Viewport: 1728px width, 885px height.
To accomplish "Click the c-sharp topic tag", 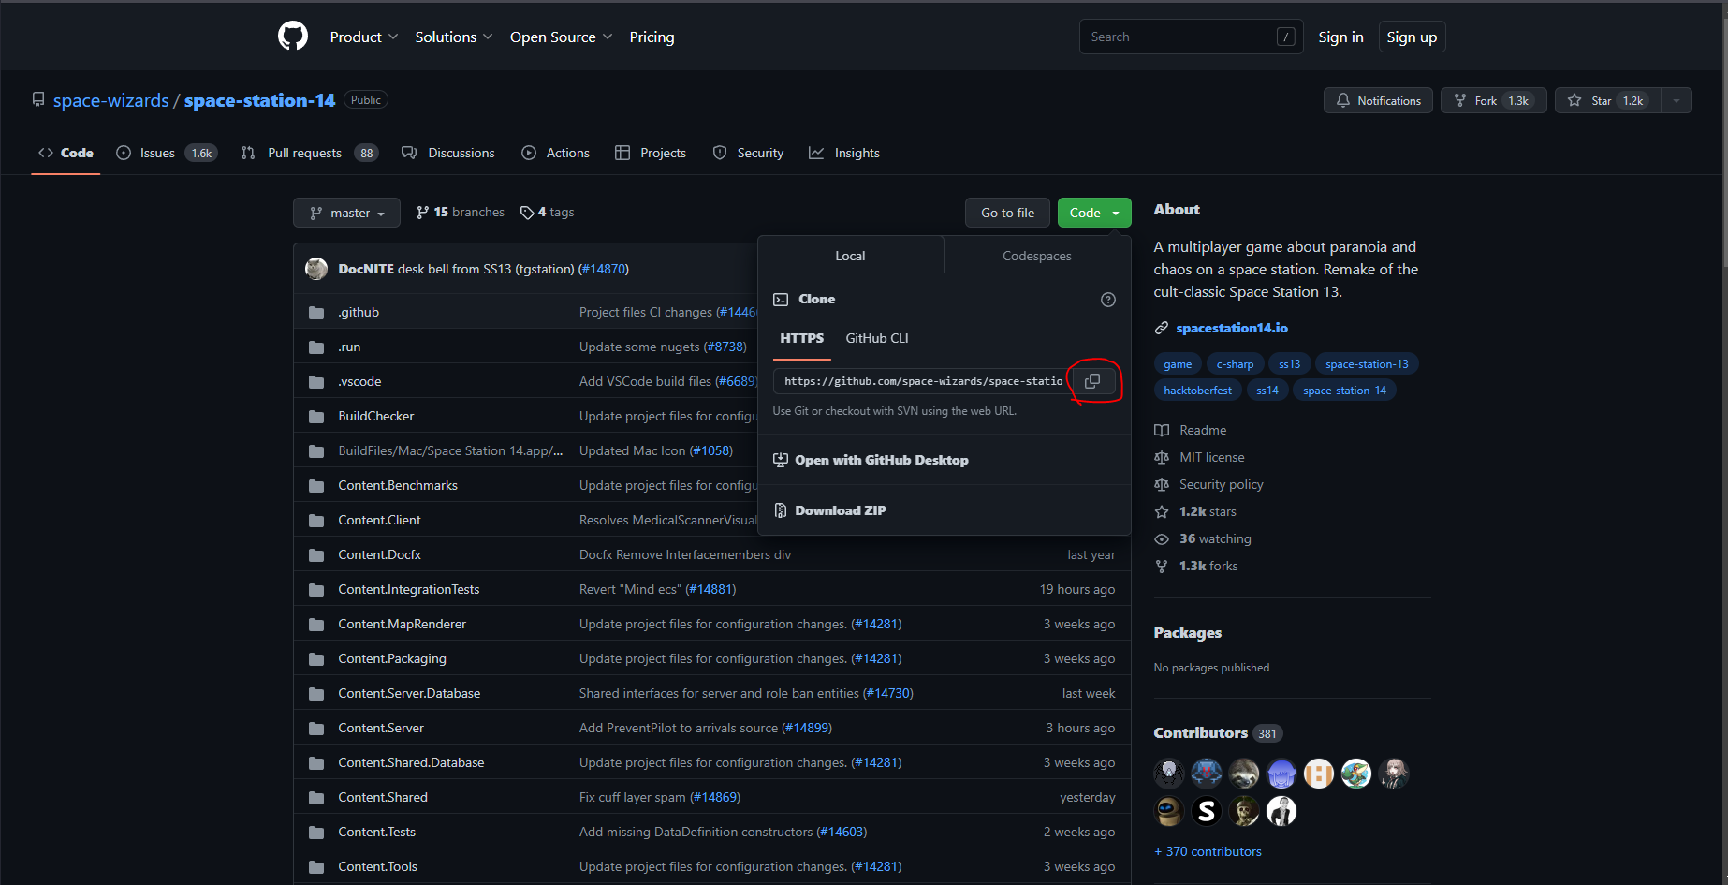I will (1234, 364).
